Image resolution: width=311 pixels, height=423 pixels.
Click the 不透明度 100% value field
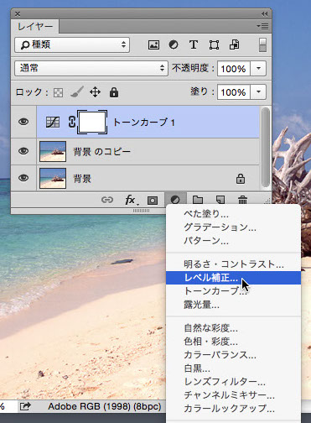click(x=234, y=68)
